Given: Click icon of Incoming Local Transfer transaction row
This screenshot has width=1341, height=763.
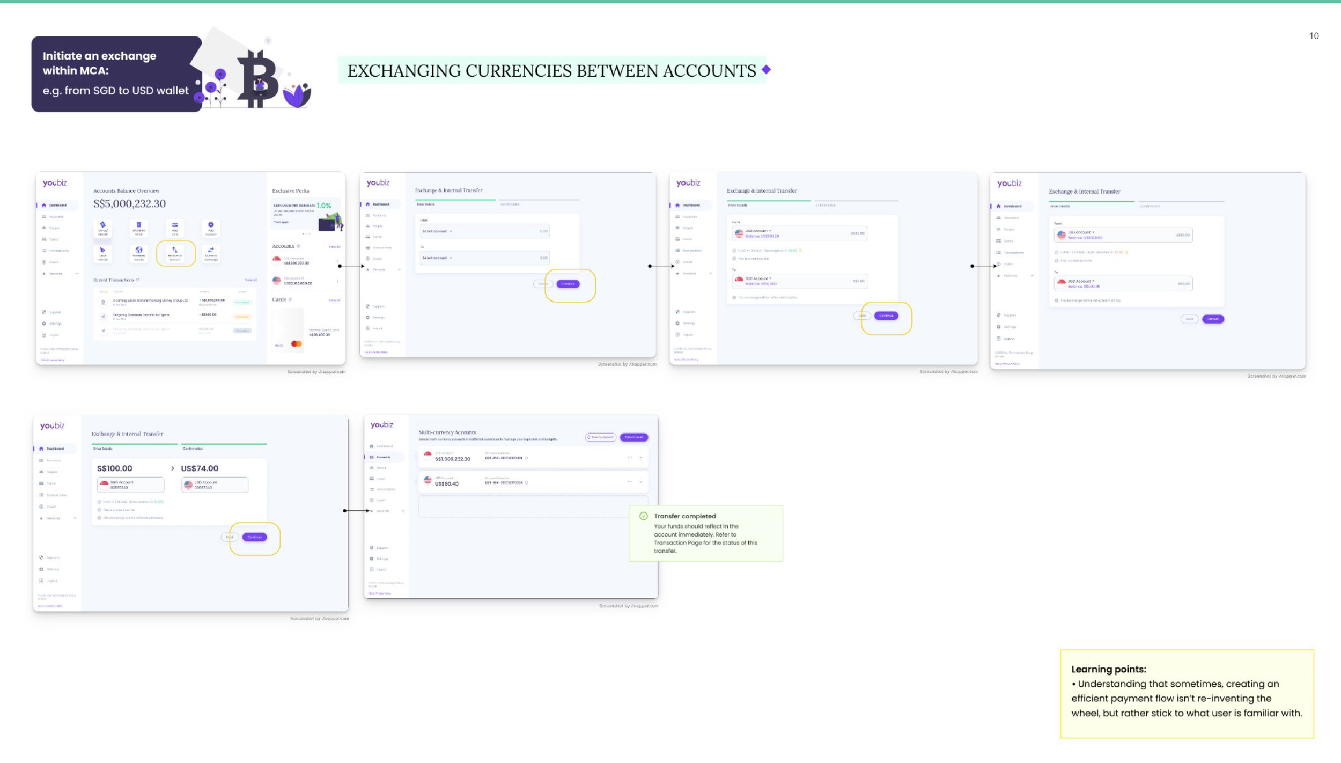Looking at the screenshot, I should coord(103,302).
